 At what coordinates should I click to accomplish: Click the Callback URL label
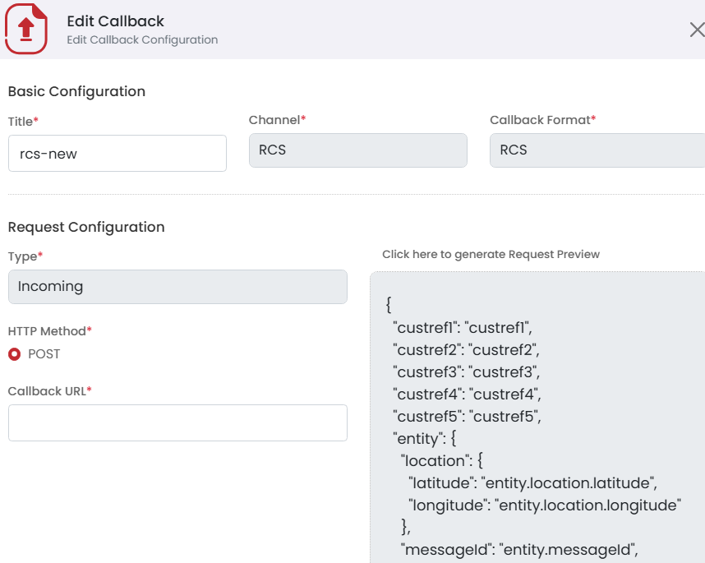click(49, 391)
